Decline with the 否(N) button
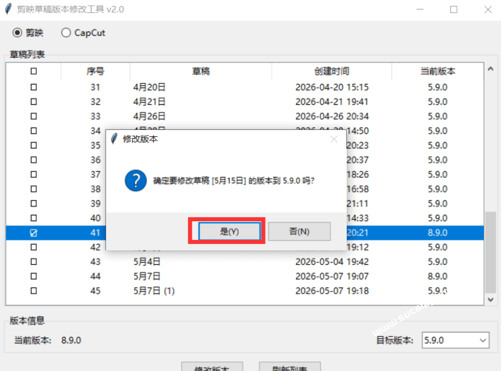Screen dimensions: 501x371 point(300,231)
